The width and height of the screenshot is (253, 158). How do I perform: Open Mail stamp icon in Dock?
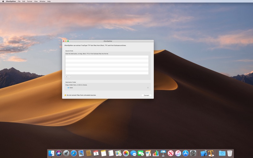tap(81, 153)
